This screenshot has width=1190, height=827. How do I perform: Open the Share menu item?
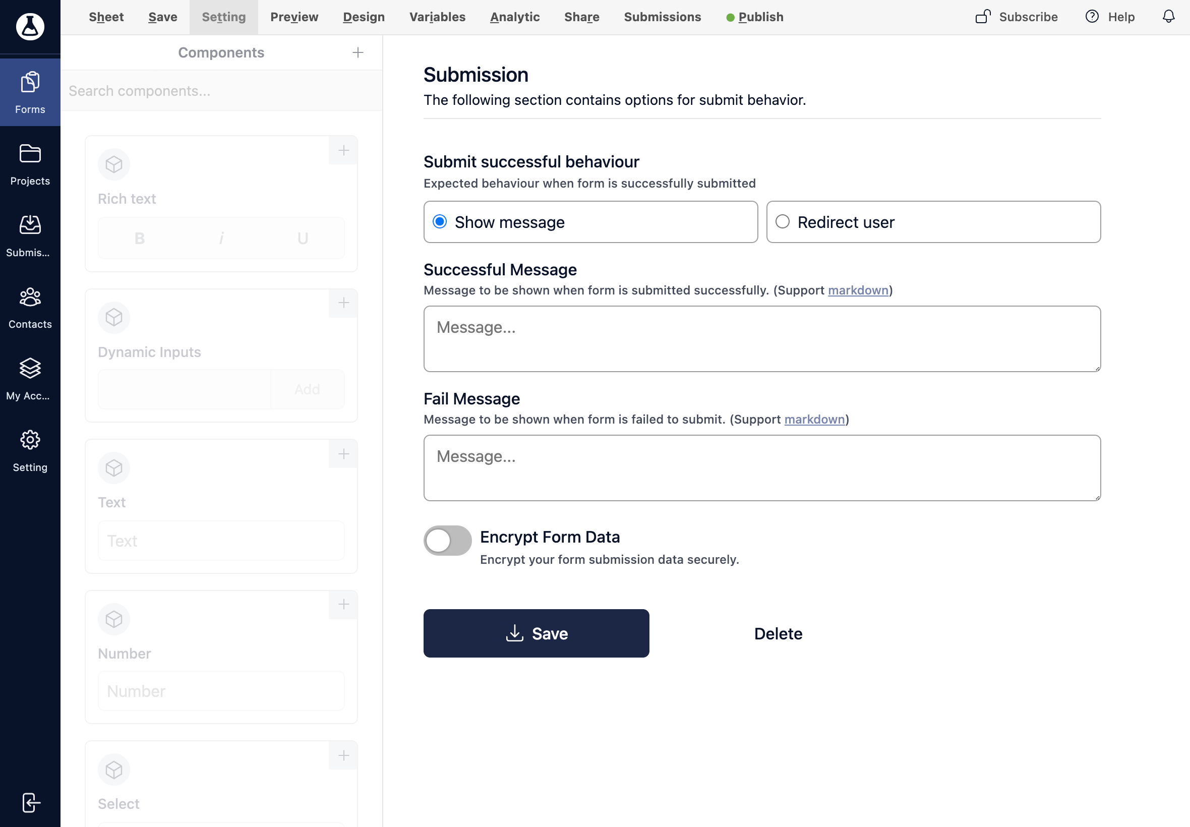click(582, 17)
